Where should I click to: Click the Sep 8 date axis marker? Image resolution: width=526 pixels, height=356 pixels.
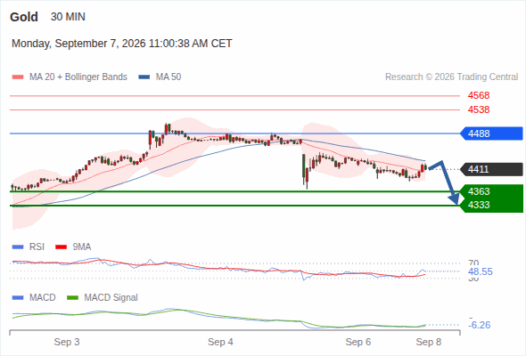[429, 342]
